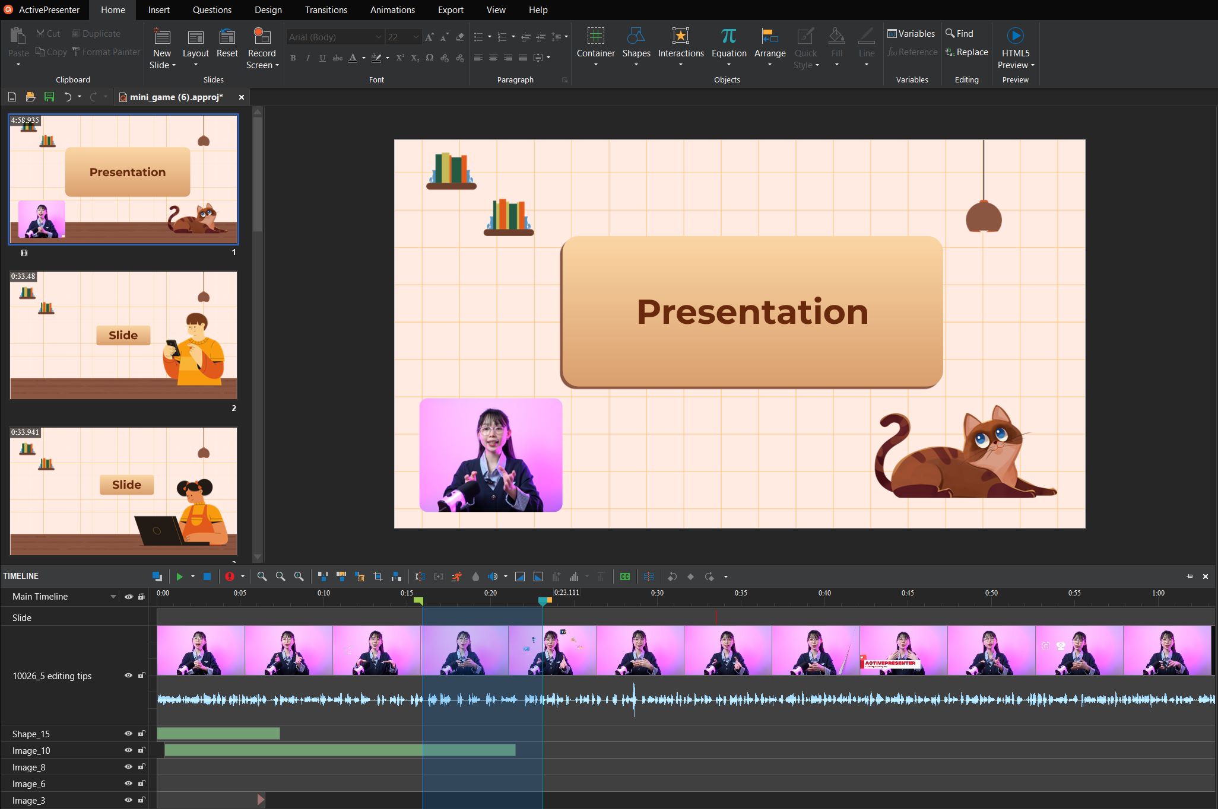1218x809 pixels.
Task: Click the Undo arrow
Action: click(68, 97)
